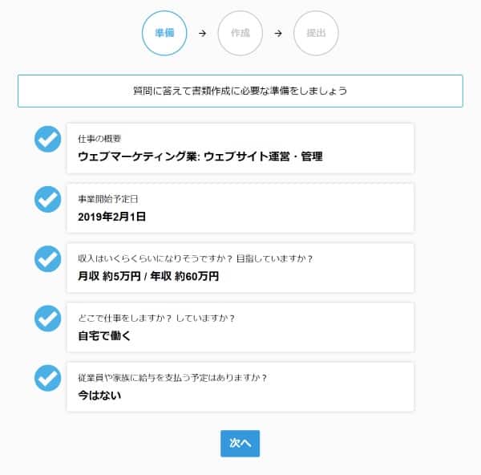
Task: Click the checkmark beside 事業開始予定日
Action: (48, 199)
